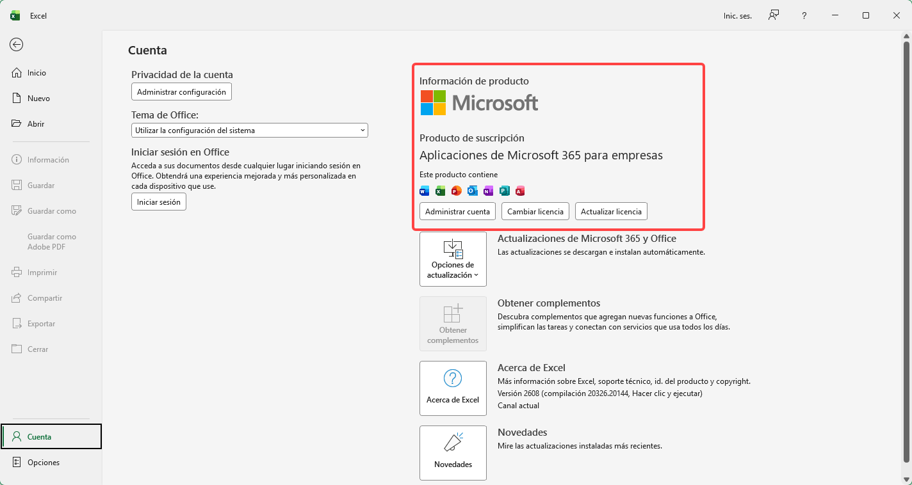Select Cerrar in the sidebar

51,349
